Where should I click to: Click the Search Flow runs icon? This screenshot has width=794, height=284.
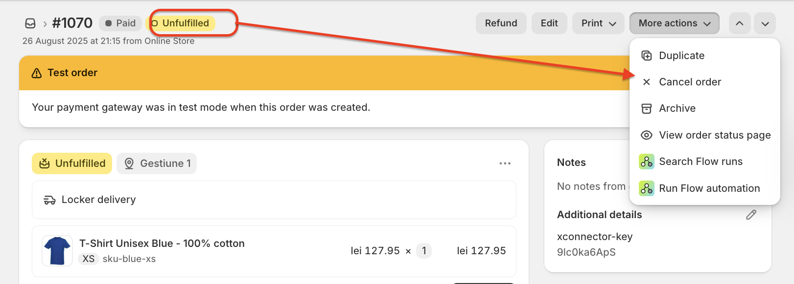(646, 162)
